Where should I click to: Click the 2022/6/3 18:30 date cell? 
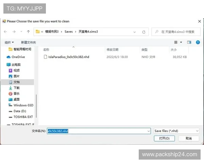coord(117,57)
